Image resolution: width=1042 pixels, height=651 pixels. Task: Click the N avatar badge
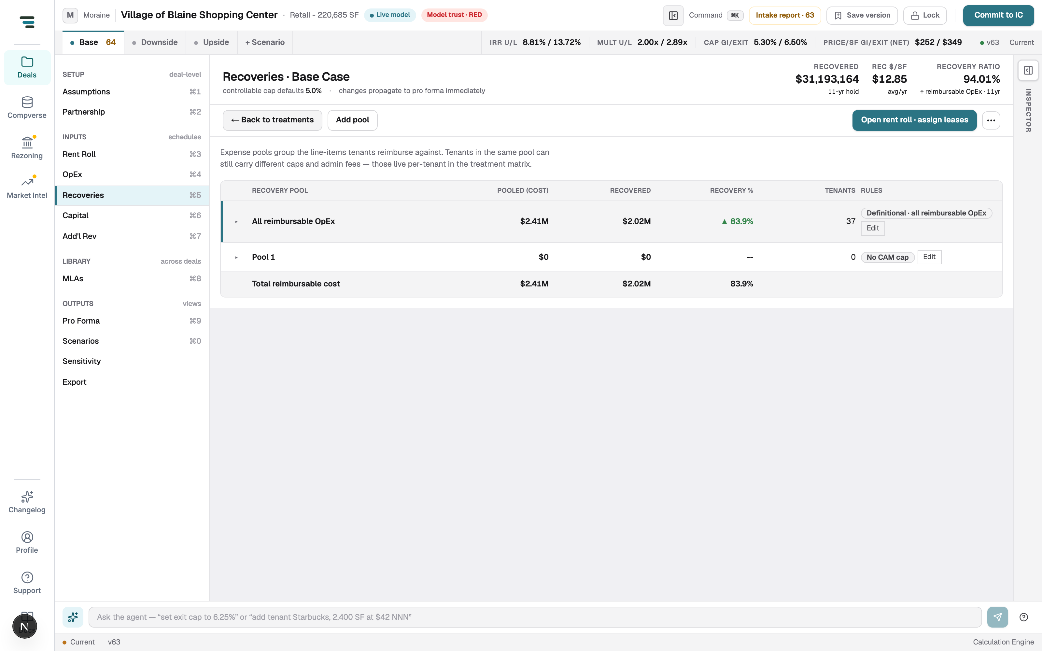24,627
